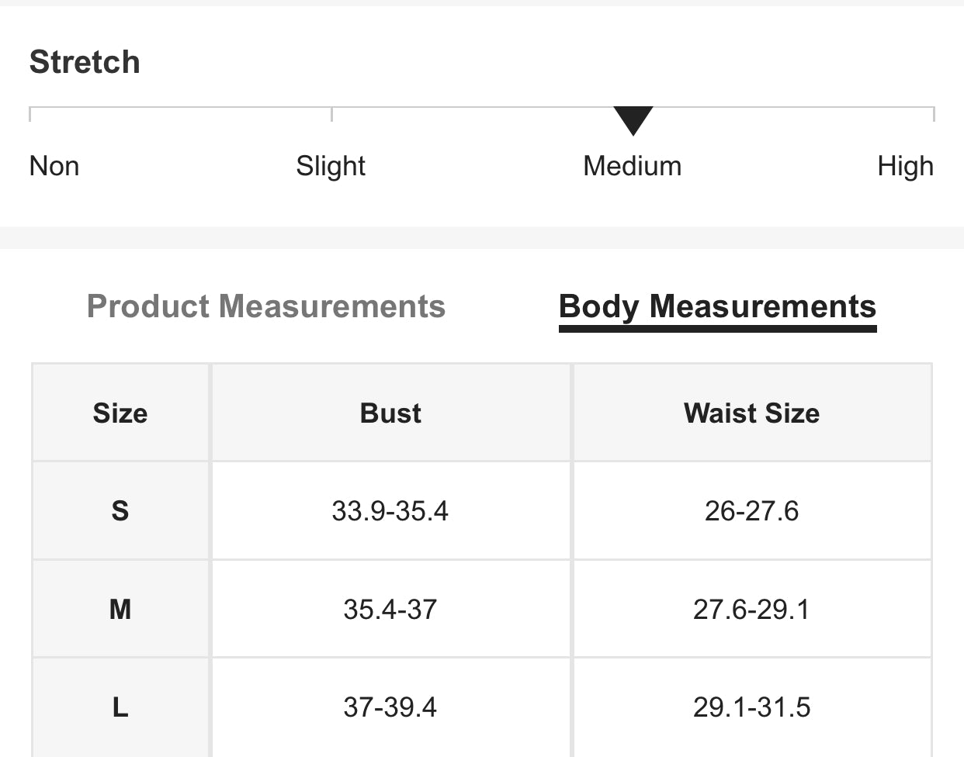The image size is (964, 757).
Task: Switch to the Product Measurements tab
Action: pyautogui.click(x=266, y=306)
